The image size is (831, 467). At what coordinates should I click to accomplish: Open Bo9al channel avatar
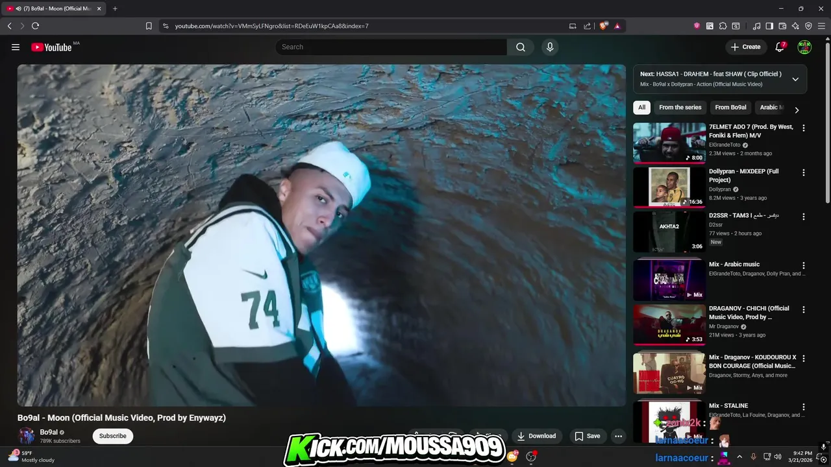click(27, 436)
